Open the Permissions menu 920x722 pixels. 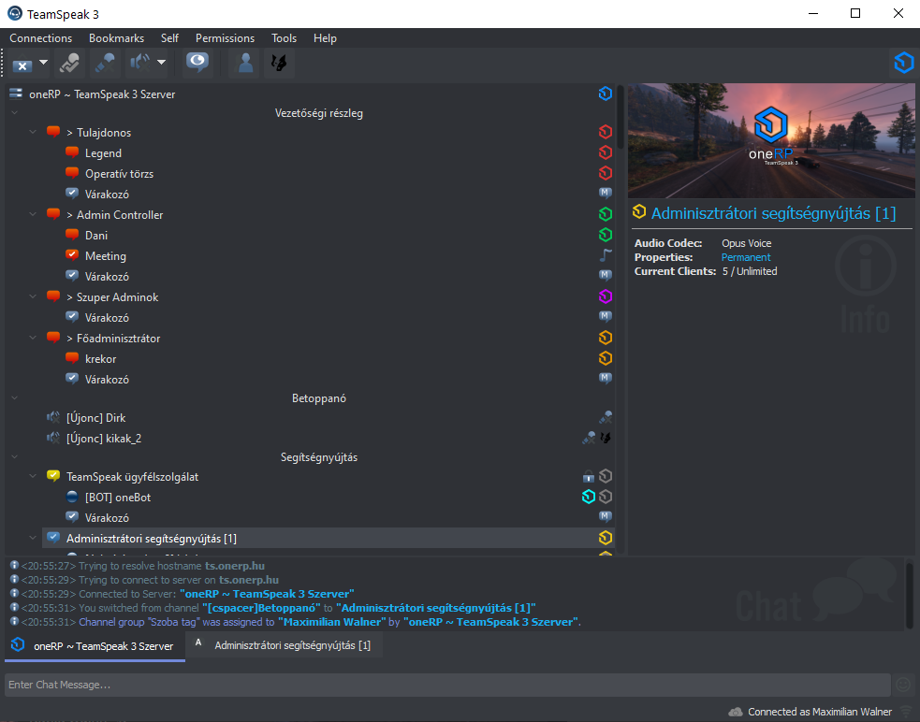click(x=225, y=38)
